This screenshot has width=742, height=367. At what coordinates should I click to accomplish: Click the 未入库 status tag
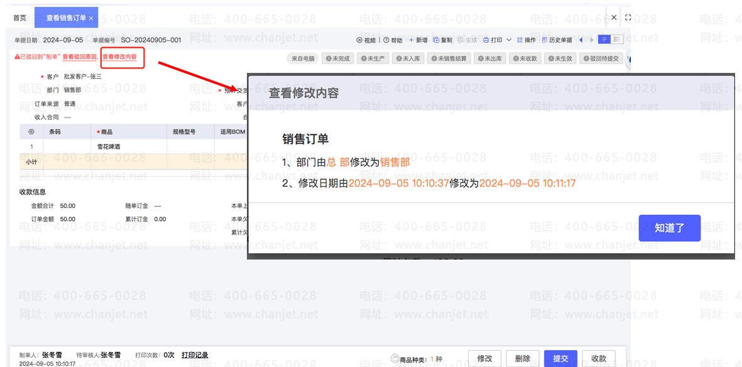407,58
